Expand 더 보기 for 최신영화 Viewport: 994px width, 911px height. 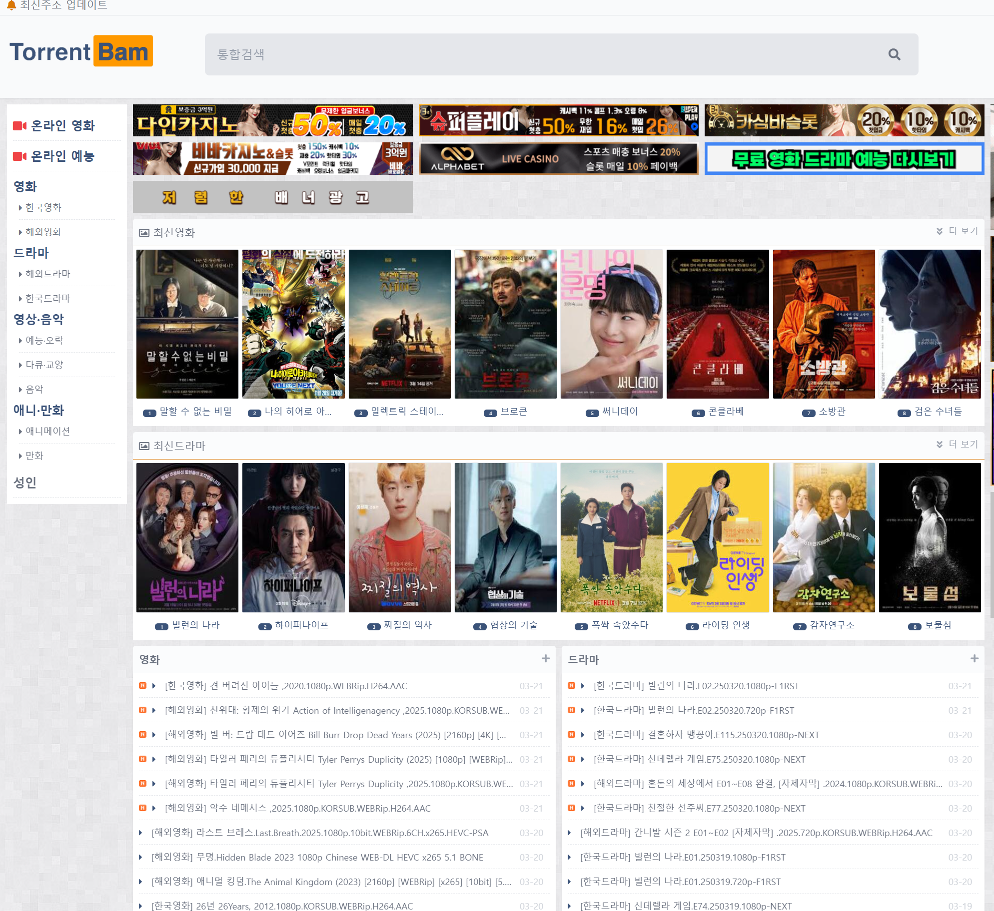point(957,231)
